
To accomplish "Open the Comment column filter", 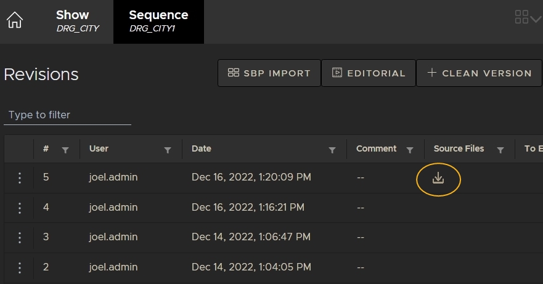I will click(x=409, y=150).
